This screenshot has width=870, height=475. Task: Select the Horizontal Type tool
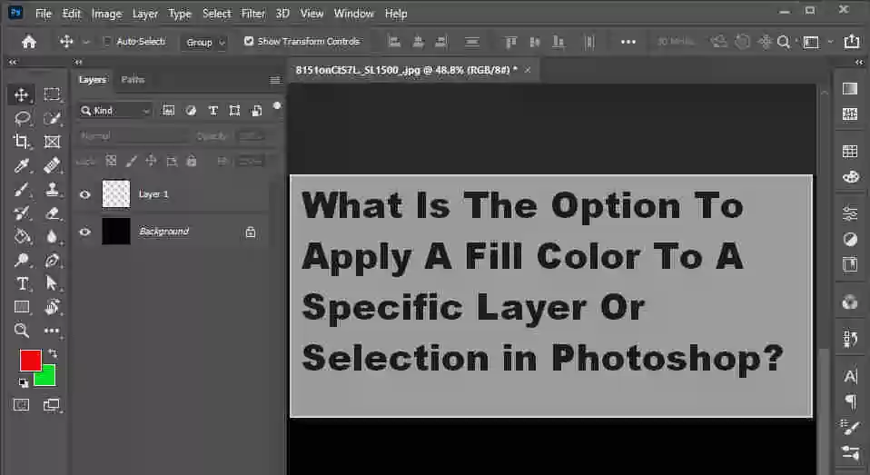[x=22, y=283]
